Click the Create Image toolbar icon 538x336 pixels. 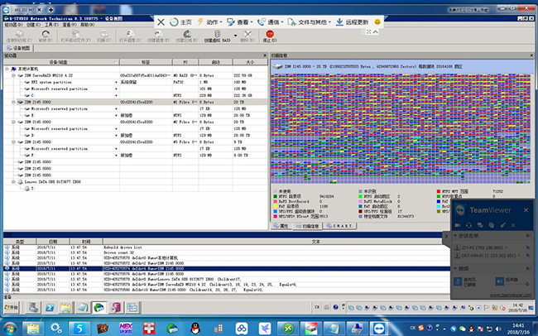pyautogui.click(x=158, y=36)
